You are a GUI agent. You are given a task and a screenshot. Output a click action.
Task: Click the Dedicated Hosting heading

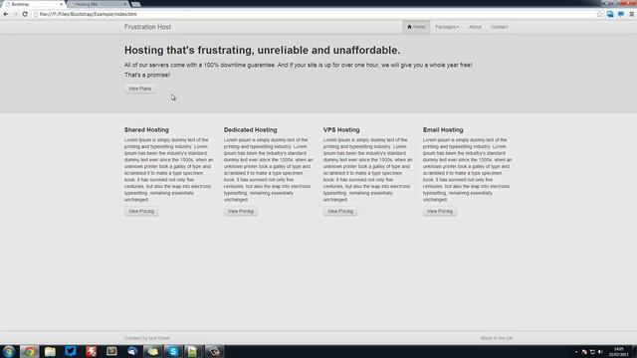click(250, 130)
